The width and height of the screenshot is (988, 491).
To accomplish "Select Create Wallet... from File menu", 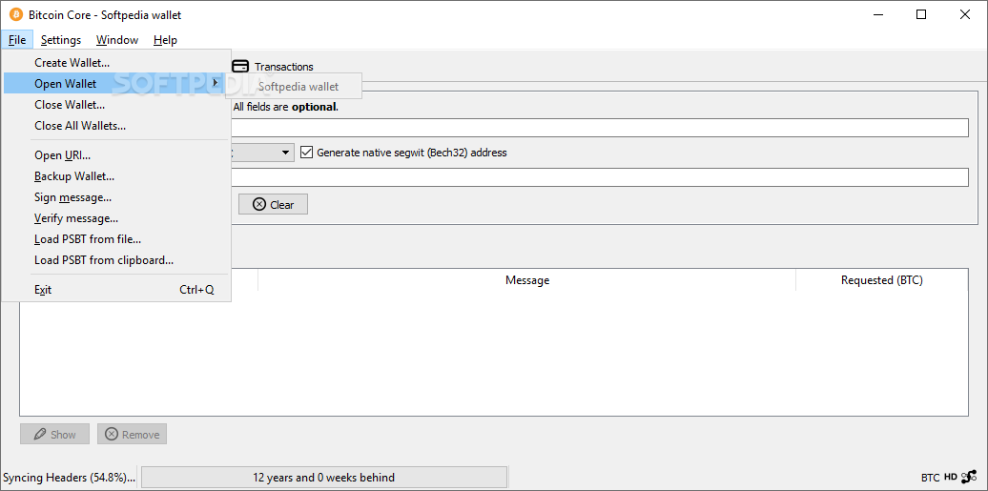I will pos(116,62).
